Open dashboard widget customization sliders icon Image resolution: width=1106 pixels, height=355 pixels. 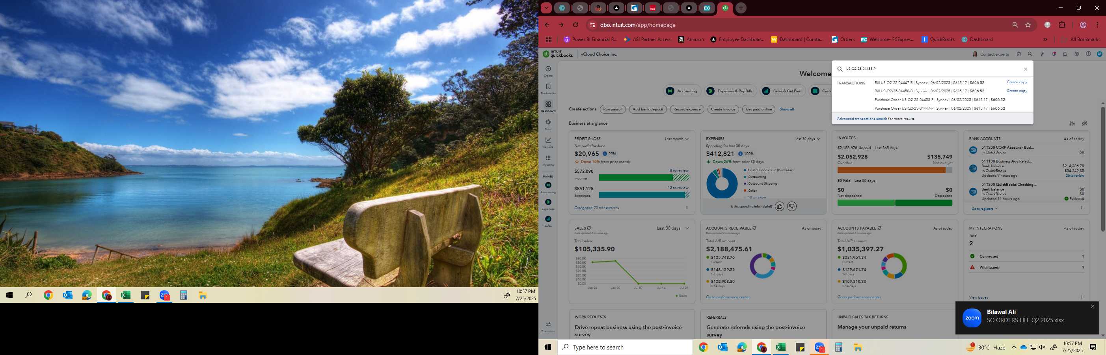coord(1072,123)
